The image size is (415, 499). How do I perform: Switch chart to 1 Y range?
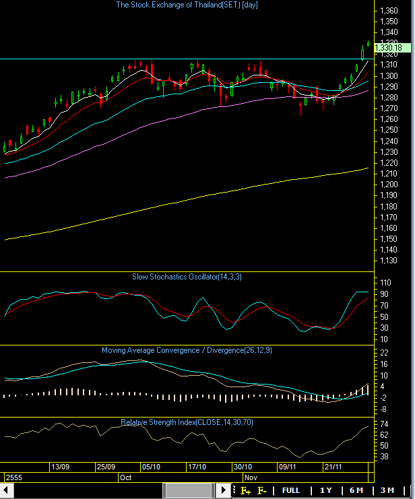pos(326,490)
